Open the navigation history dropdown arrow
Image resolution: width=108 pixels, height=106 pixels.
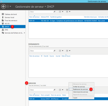point(10,6)
